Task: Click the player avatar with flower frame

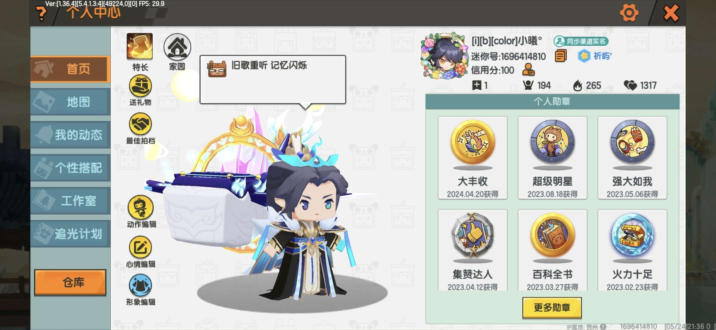Action: (444, 56)
